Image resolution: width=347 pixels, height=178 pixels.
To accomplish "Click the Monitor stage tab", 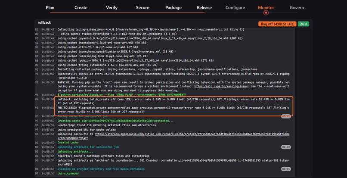I will click(x=266, y=7).
